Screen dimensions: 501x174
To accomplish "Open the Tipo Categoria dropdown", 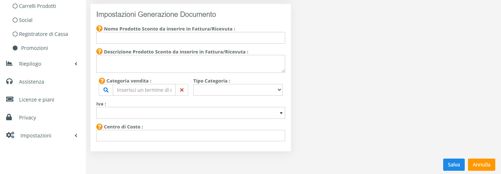I will [238, 90].
